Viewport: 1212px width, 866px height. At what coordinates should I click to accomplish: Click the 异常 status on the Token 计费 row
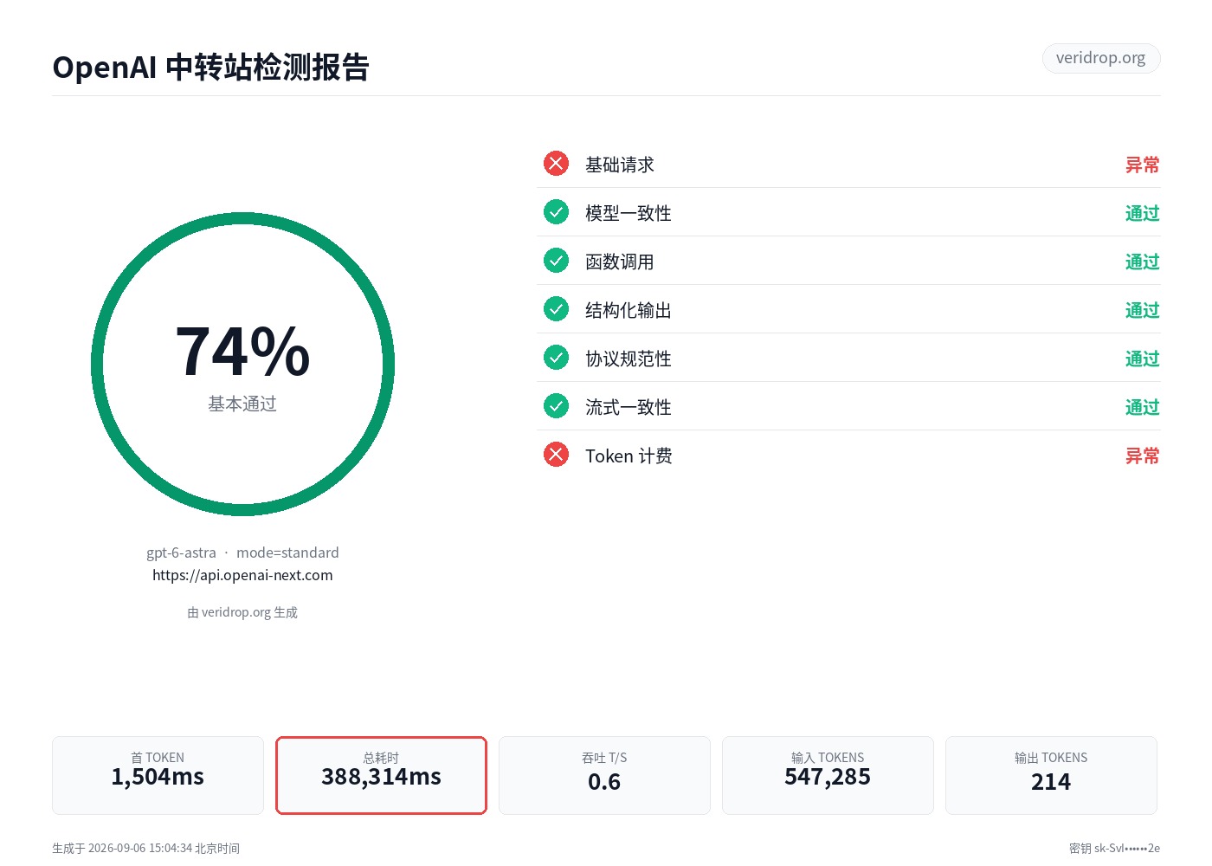pos(1142,456)
